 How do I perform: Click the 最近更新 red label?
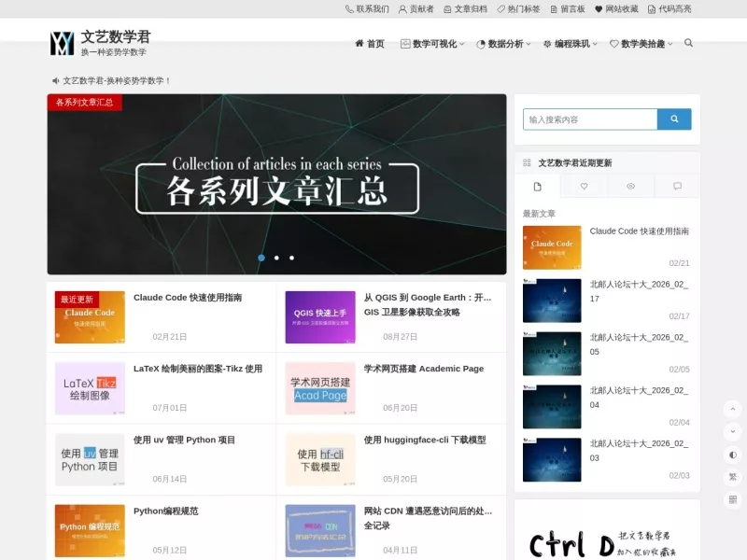pyautogui.click(x=77, y=300)
